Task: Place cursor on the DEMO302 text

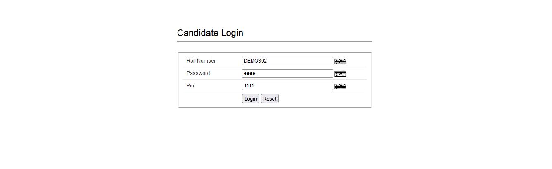Action: tap(255, 61)
